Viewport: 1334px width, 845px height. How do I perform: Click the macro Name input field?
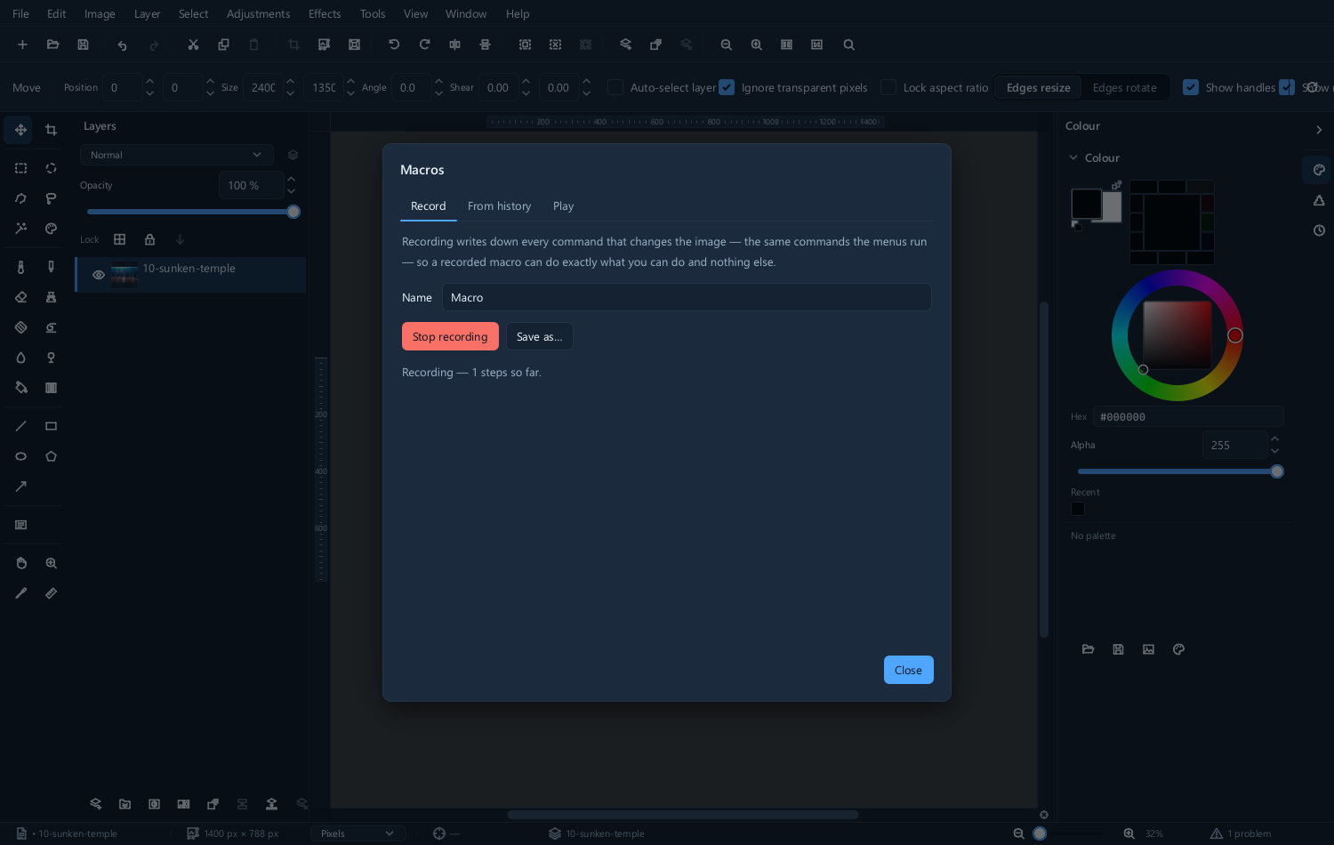click(x=687, y=297)
